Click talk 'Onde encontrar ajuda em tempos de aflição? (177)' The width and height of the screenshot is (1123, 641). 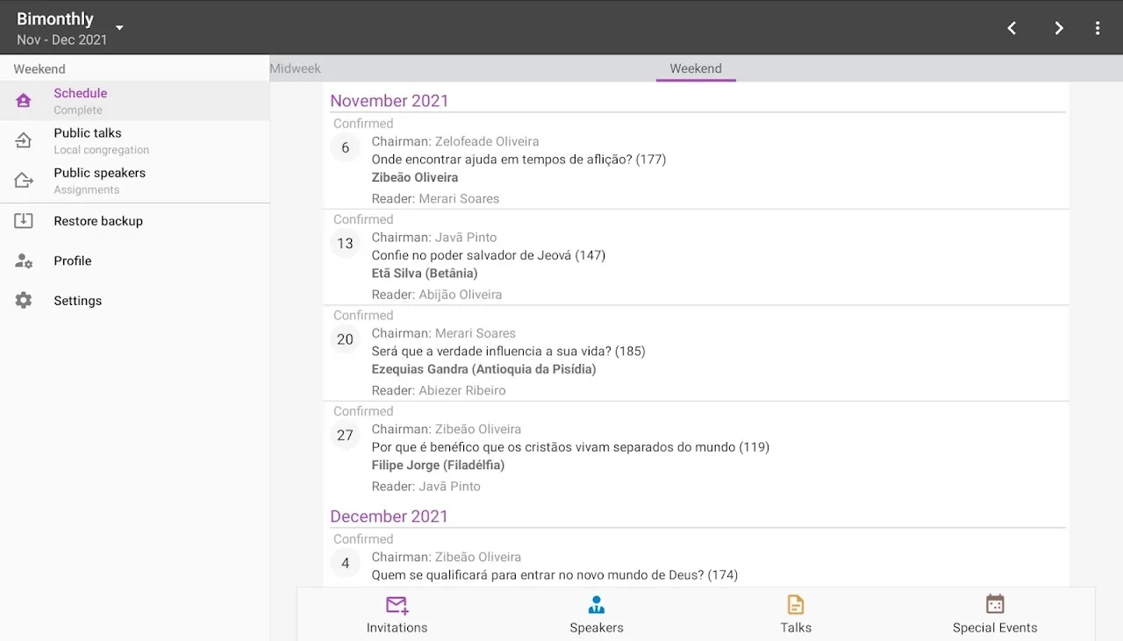[519, 160]
